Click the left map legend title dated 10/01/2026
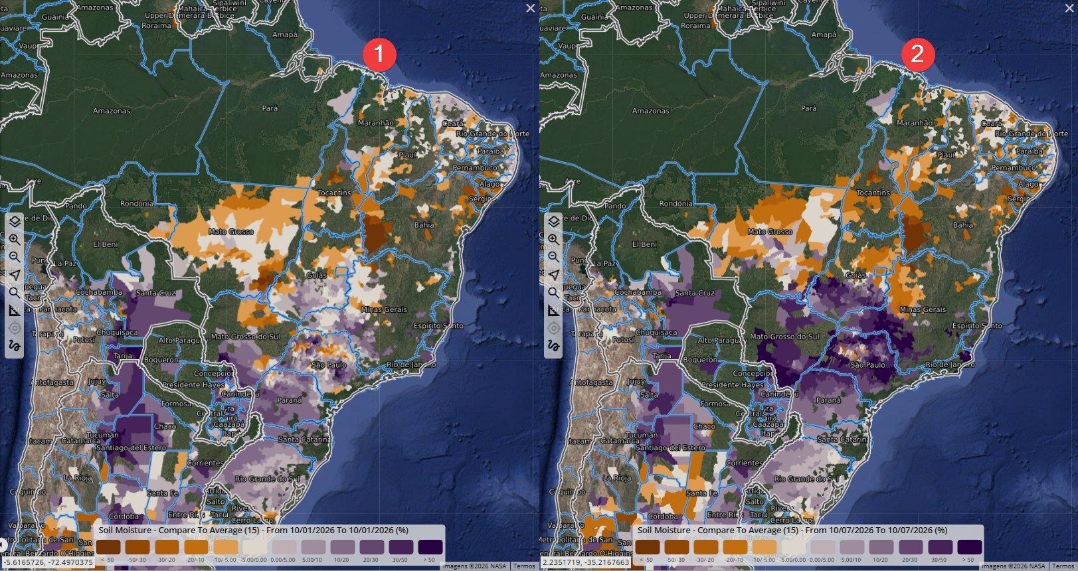 (x=254, y=530)
